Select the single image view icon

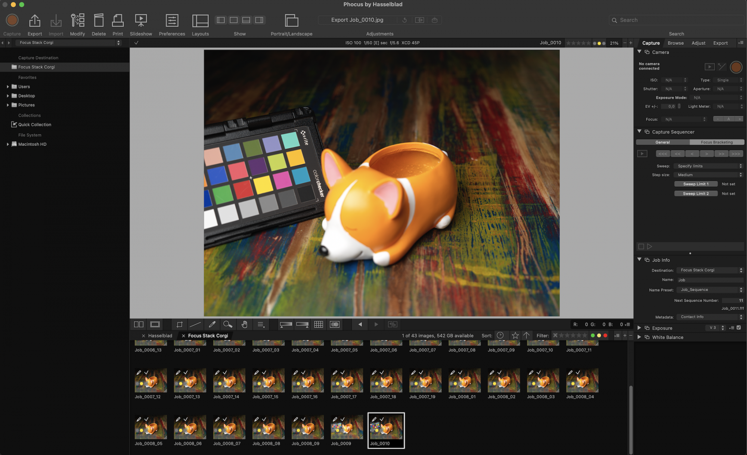pos(155,324)
